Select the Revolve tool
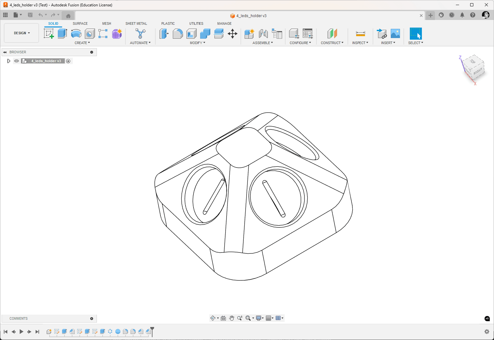The image size is (494, 340). click(76, 34)
